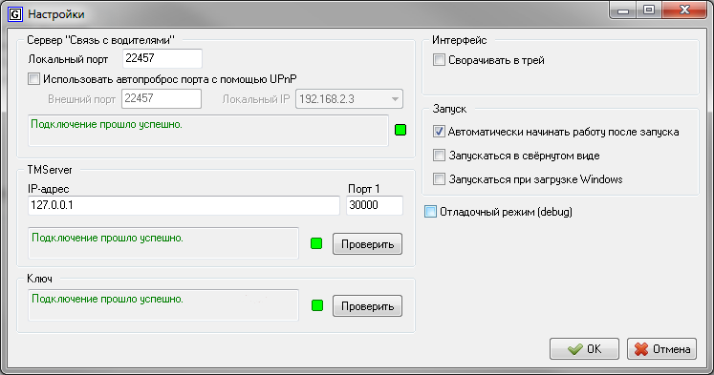Minimize the Настройки window

(x=623, y=10)
